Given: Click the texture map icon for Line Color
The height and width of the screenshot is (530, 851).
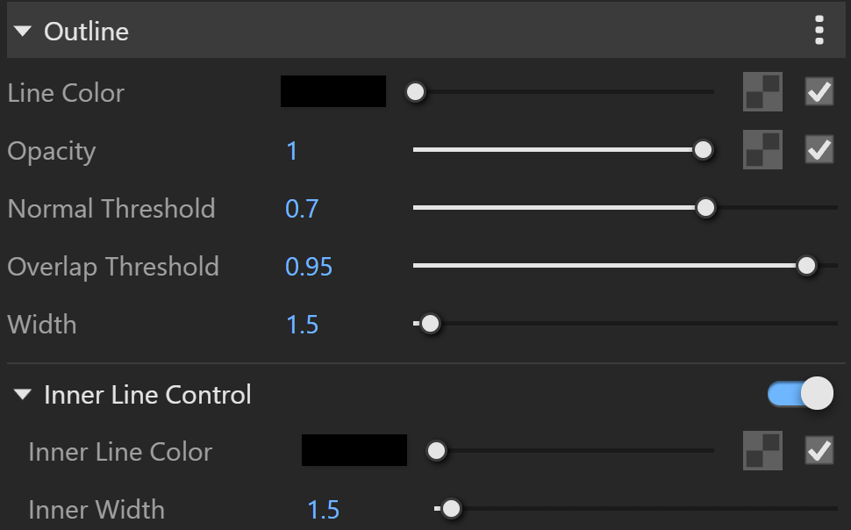Looking at the screenshot, I should point(762,92).
